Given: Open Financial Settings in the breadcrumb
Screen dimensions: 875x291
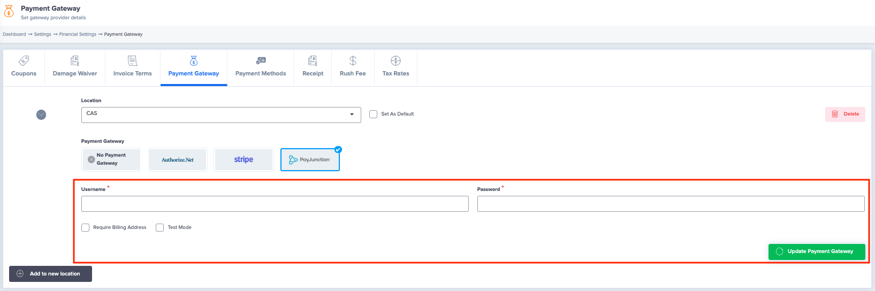Looking at the screenshot, I should [78, 34].
